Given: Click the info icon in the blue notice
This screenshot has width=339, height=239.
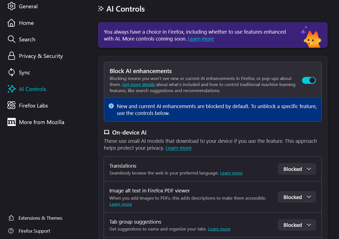Looking at the screenshot, I should [111, 106].
